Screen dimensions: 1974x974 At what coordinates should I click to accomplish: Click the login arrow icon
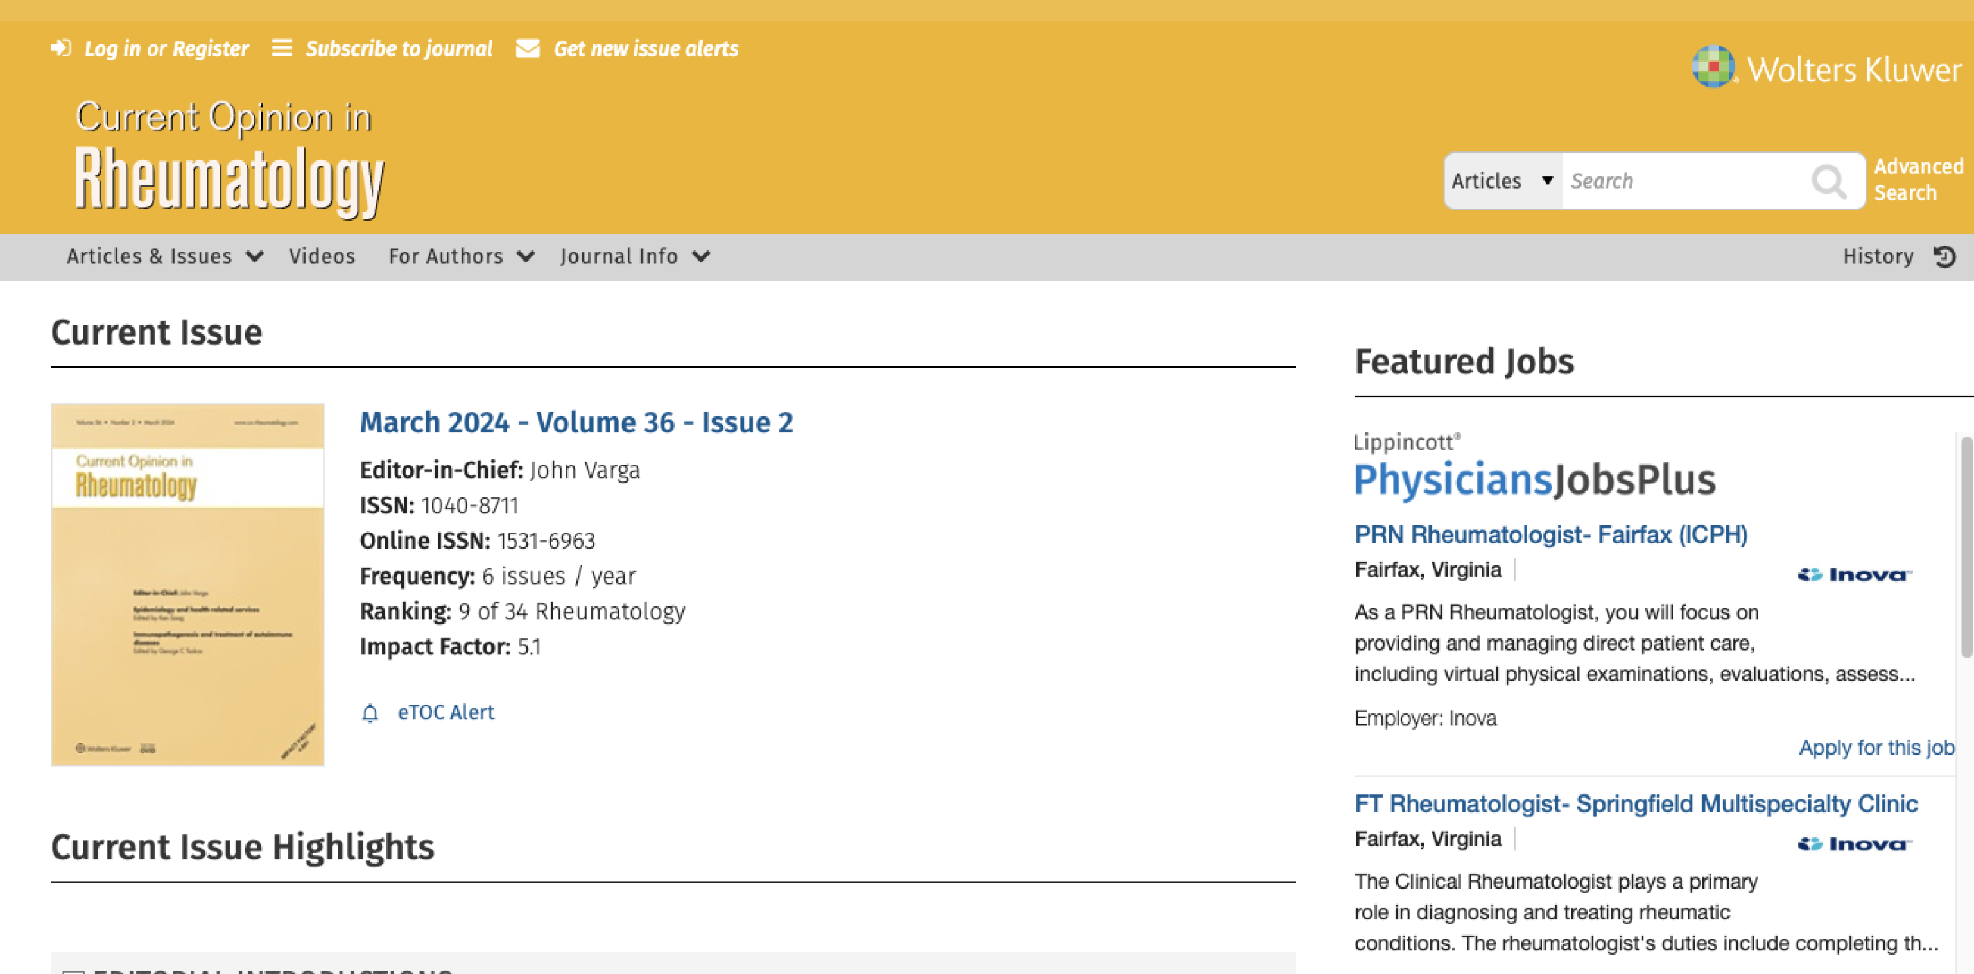(60, 48)
